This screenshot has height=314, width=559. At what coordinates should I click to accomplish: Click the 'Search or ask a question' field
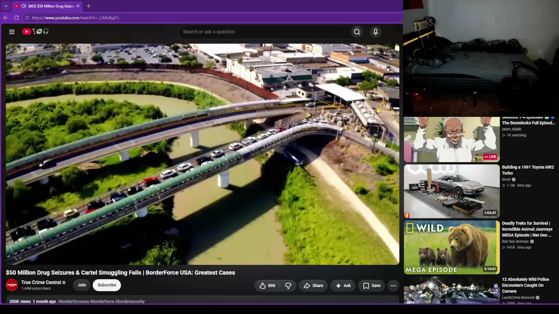[265, 32]
